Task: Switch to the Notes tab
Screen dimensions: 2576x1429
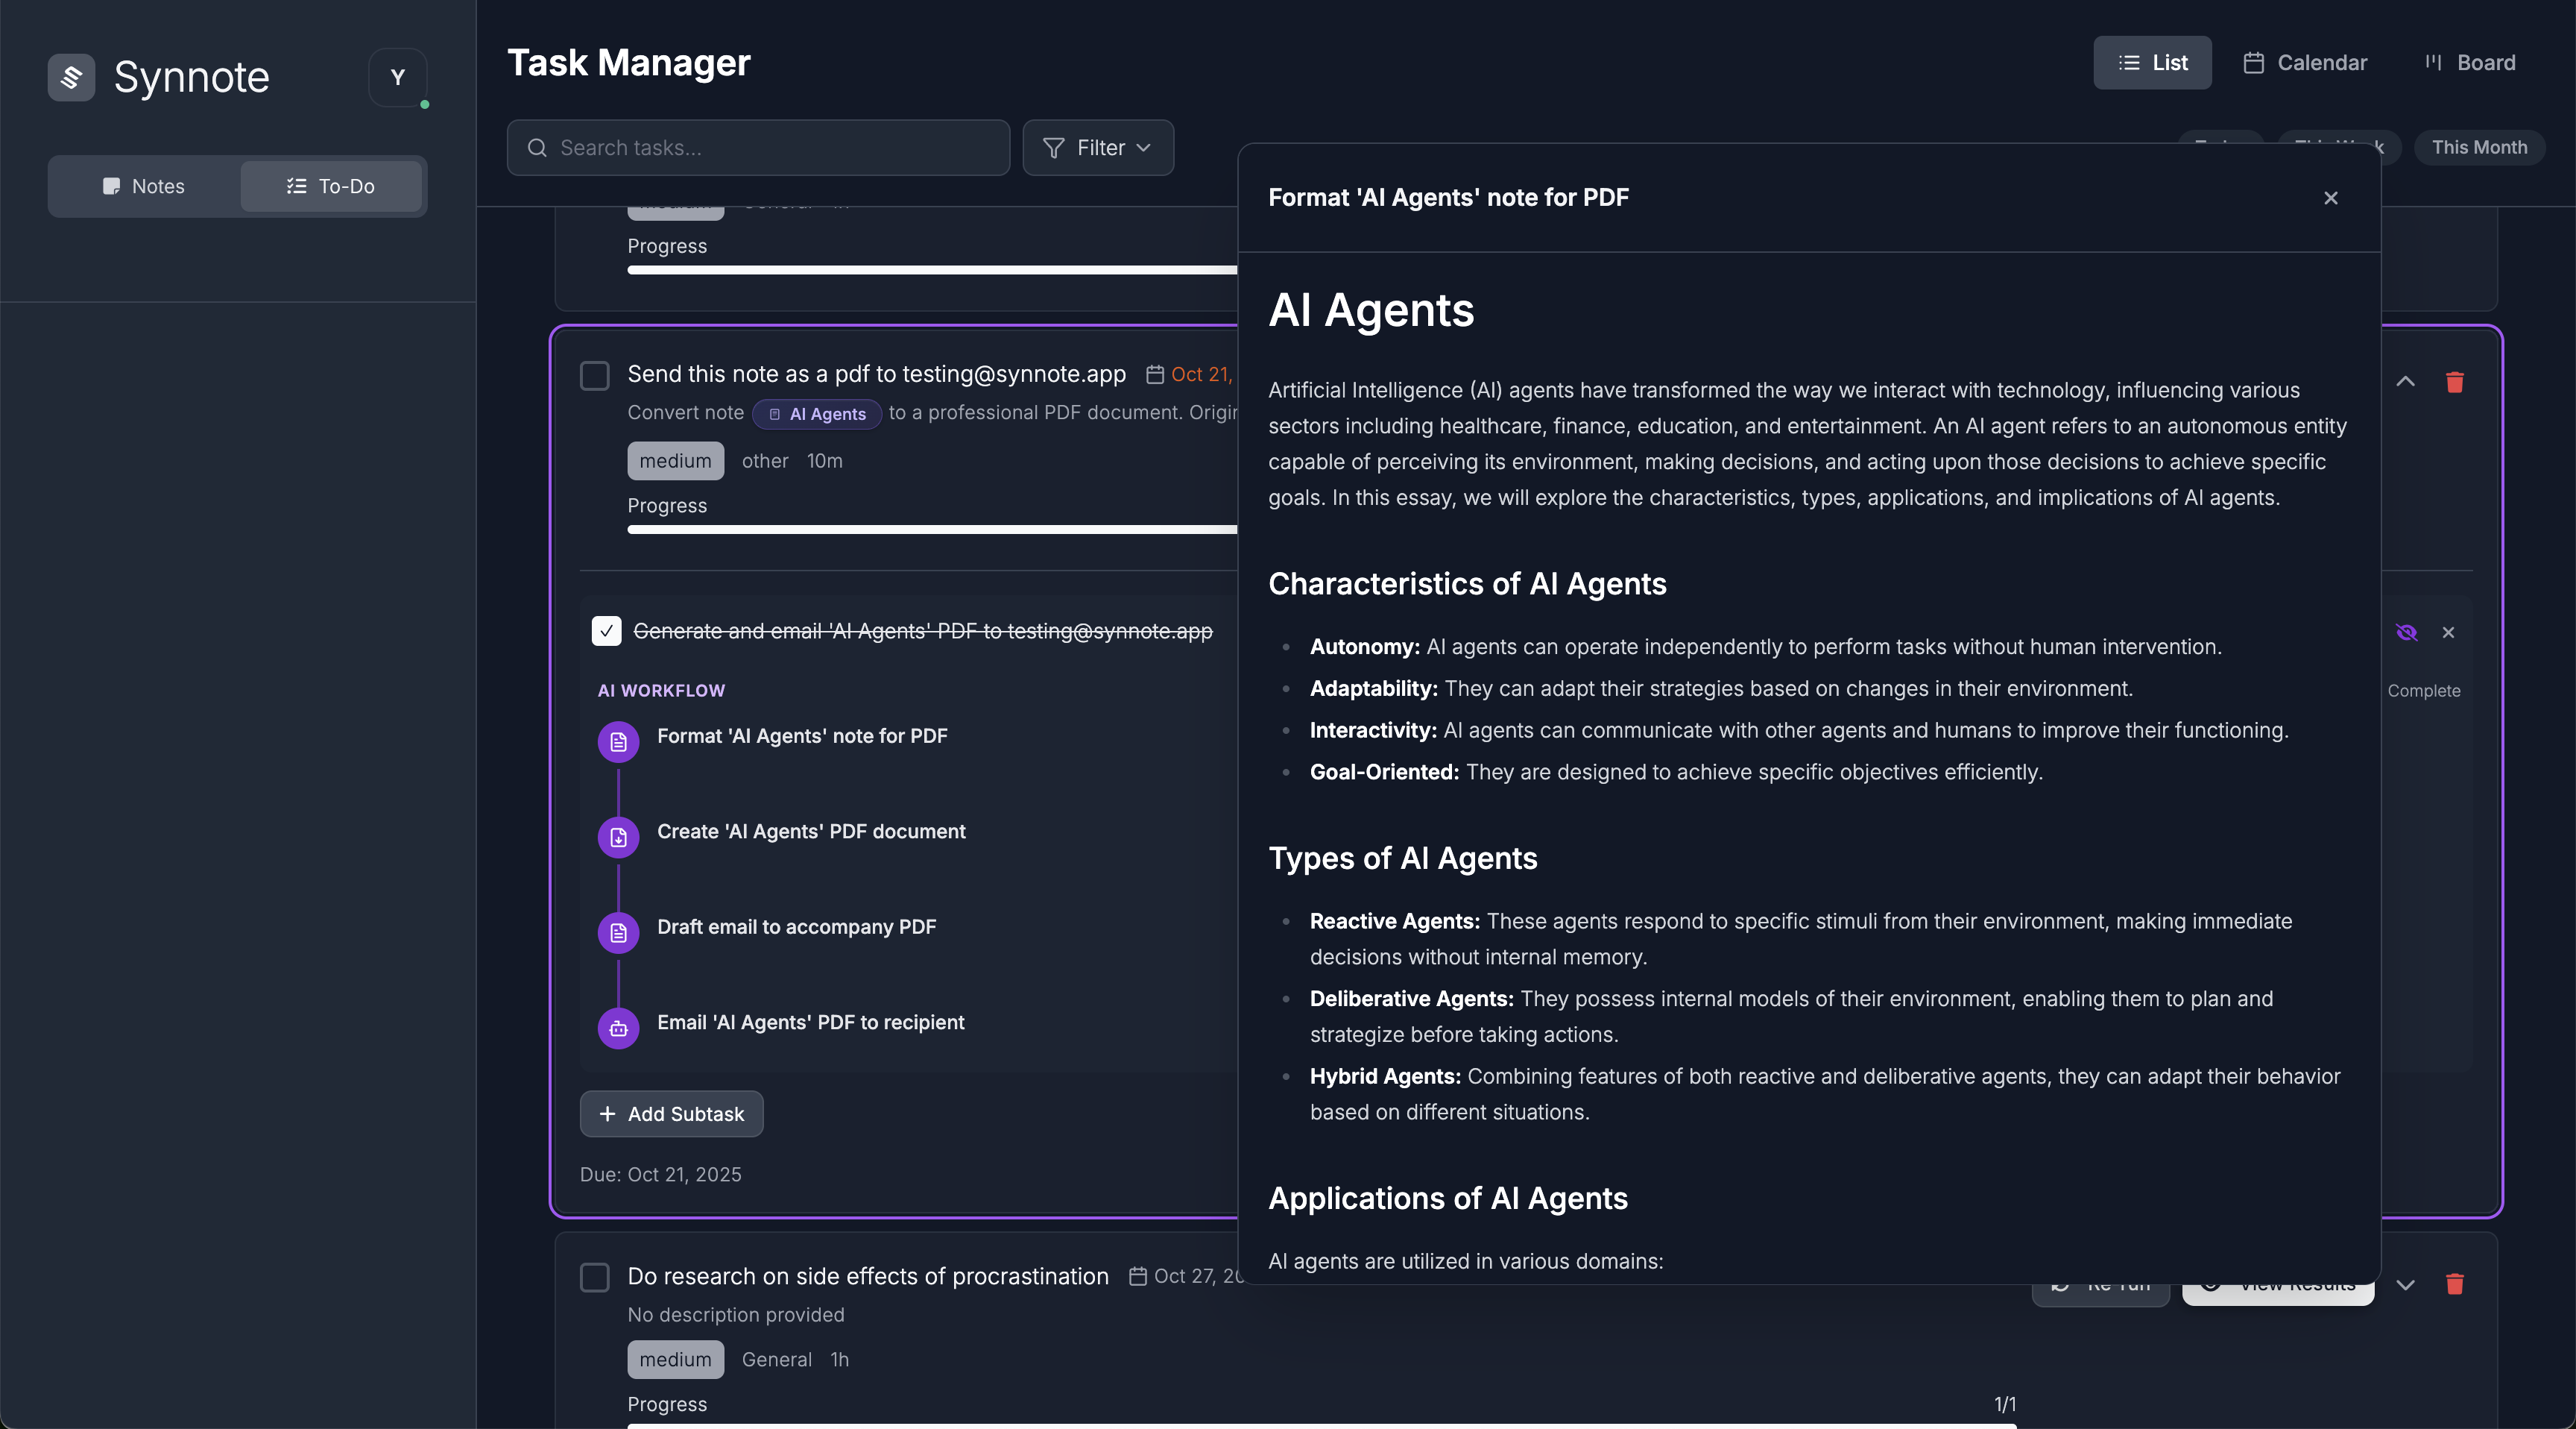Action: (144, 186)
